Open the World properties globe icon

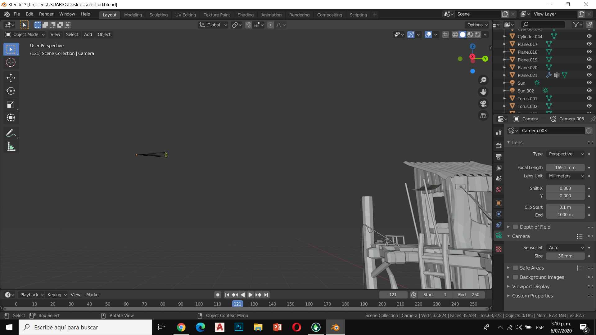[499, 189]
